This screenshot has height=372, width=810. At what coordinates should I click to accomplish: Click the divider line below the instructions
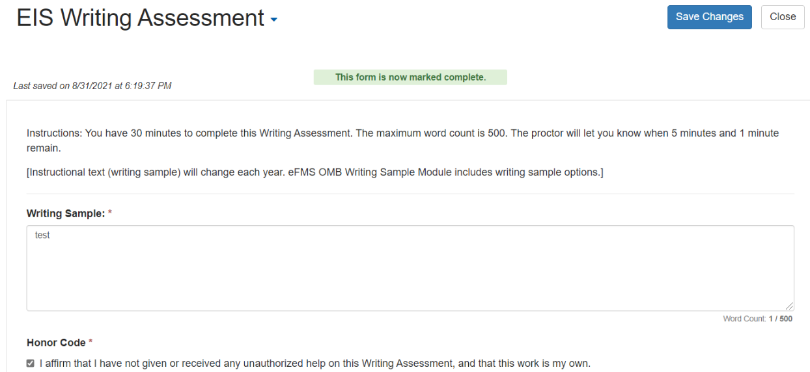410,194
